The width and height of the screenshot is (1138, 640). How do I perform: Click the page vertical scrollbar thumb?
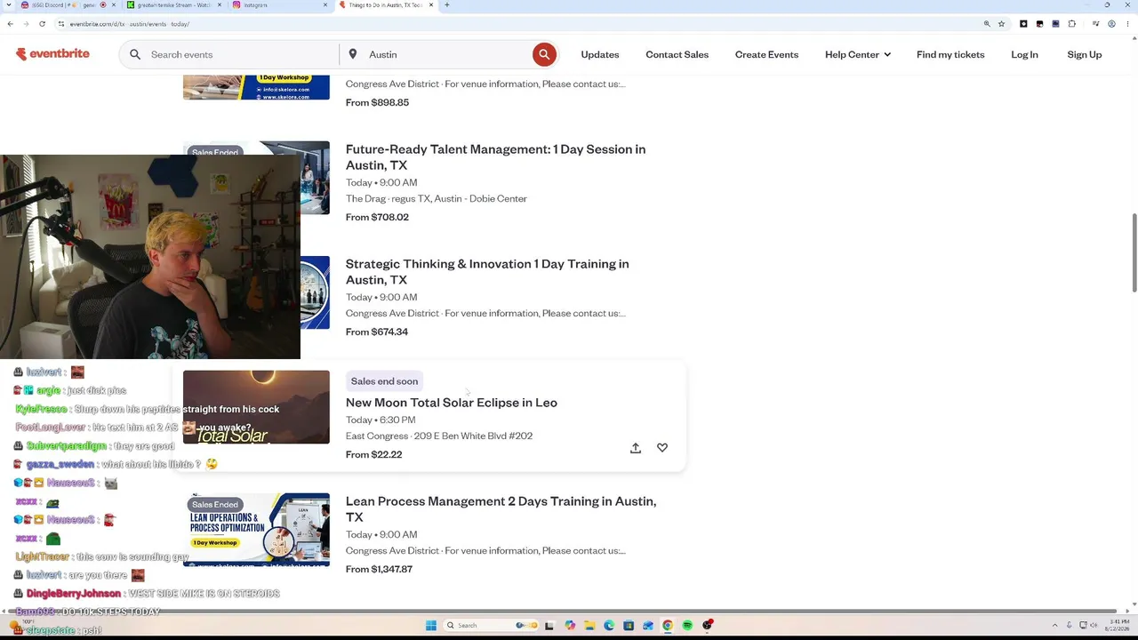click(x=1134, y=252)
